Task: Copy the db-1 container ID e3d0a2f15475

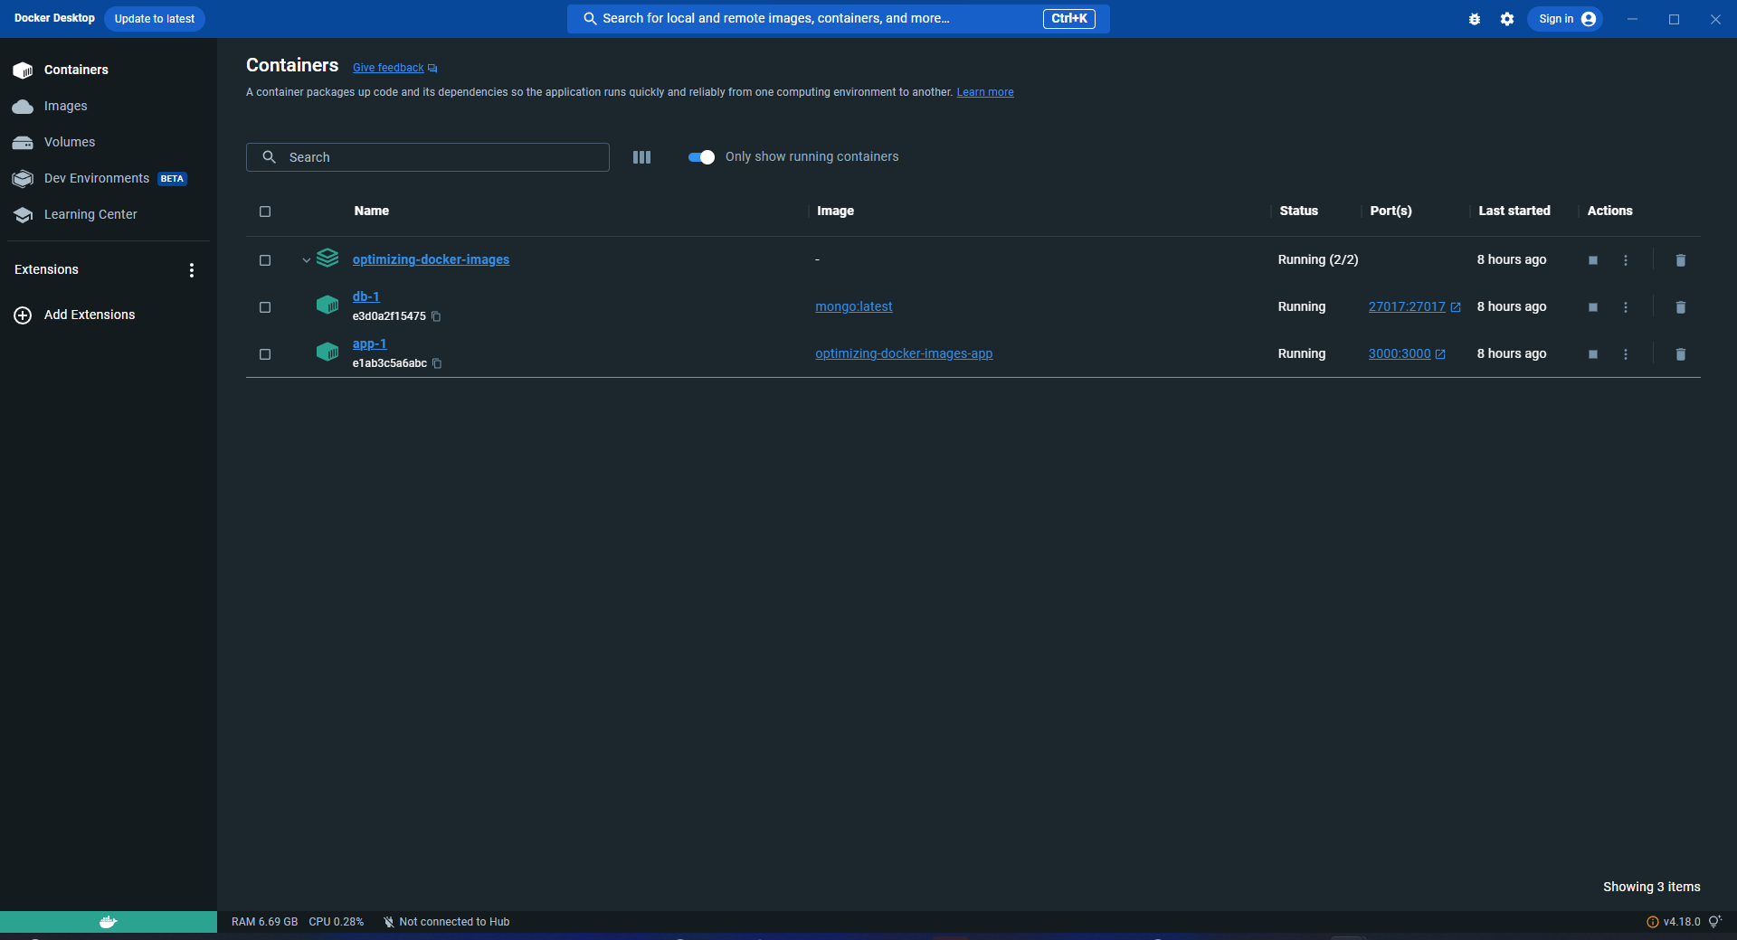Action: coord(436,316)
